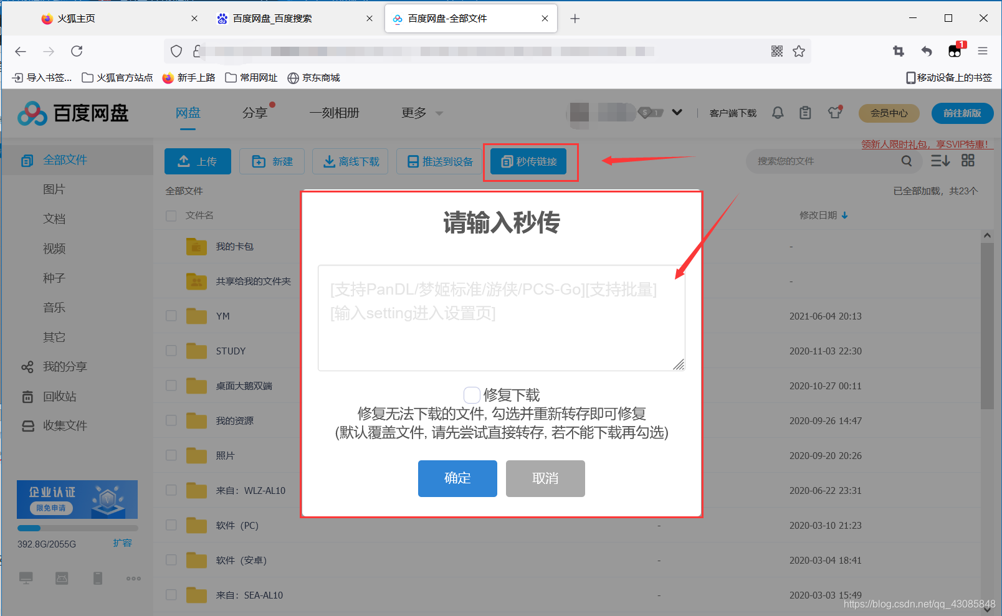This screenshot has width=1002, height=616.
Task: Switch to the 分享 tab
Action: click(x=255, y=113)
